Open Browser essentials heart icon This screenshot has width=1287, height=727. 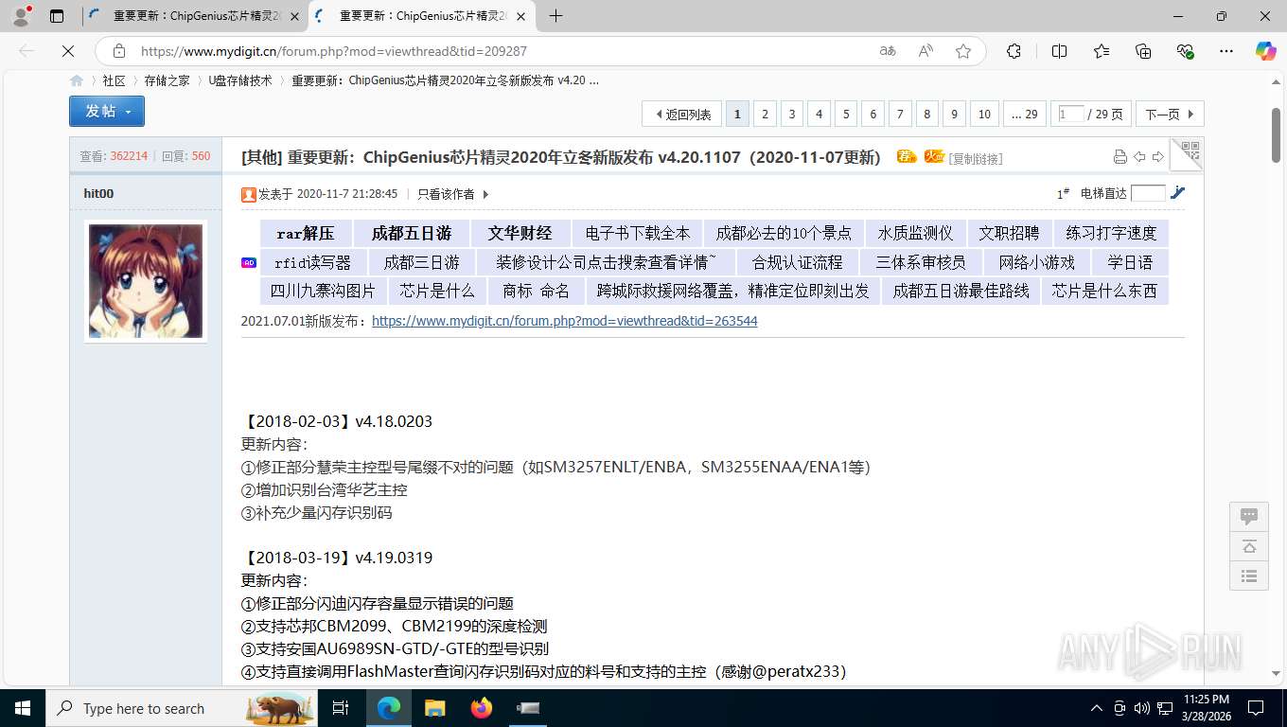point(1185,51)
